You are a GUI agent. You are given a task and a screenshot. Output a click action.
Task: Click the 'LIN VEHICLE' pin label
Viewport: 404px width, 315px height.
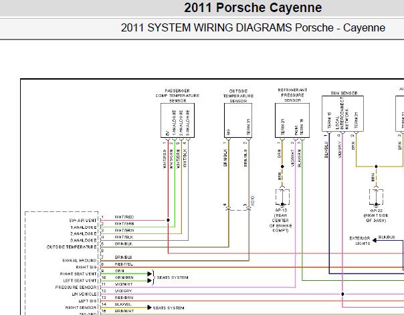[x=84, y=294]
